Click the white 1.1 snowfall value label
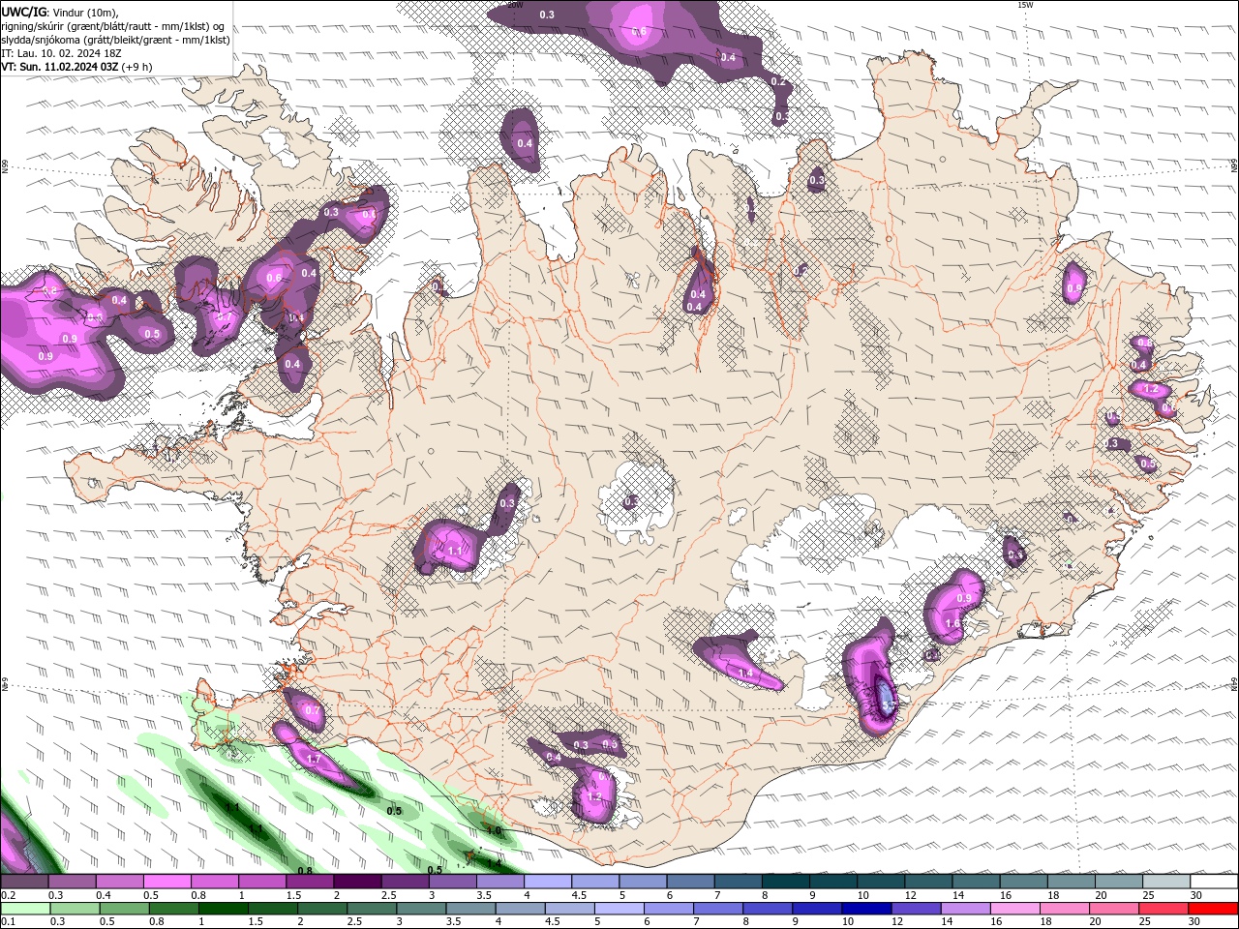This screenshot has width=1239, height=929. tap(455, 551)
